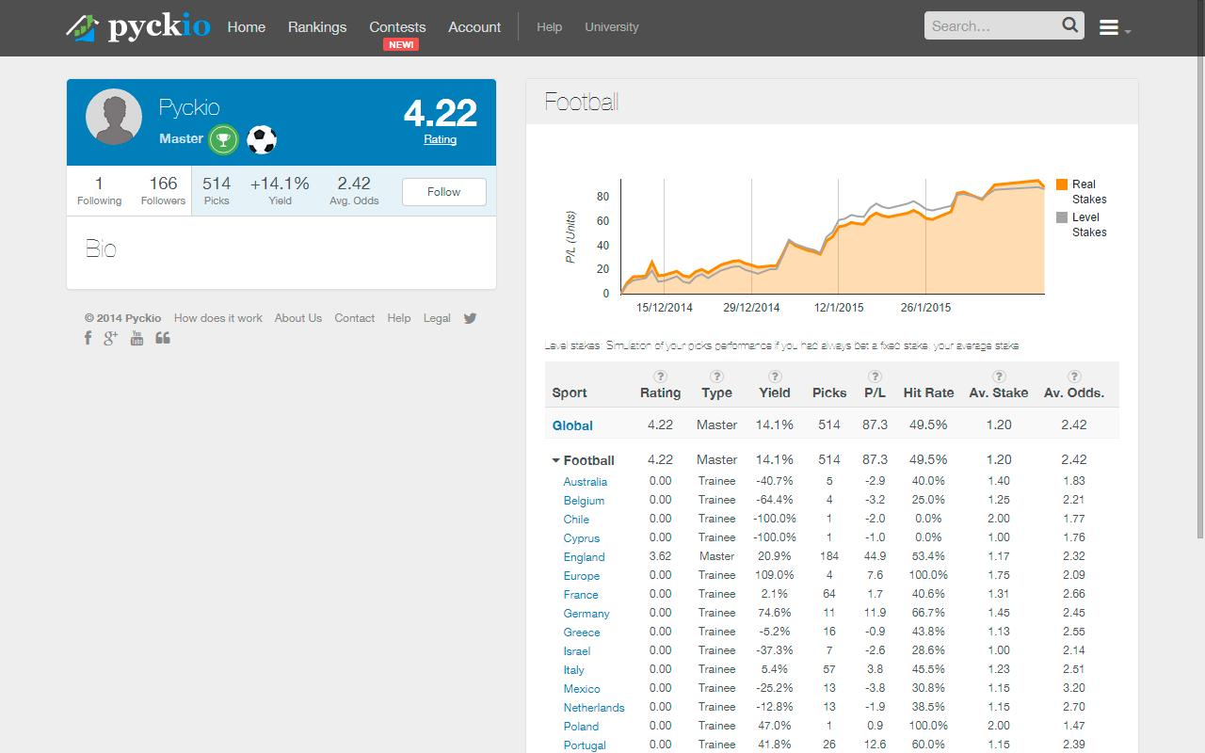The height and width of the screenshot is (753, 1205).
Task: Click the Follow button
Action: tap(444, 192)
